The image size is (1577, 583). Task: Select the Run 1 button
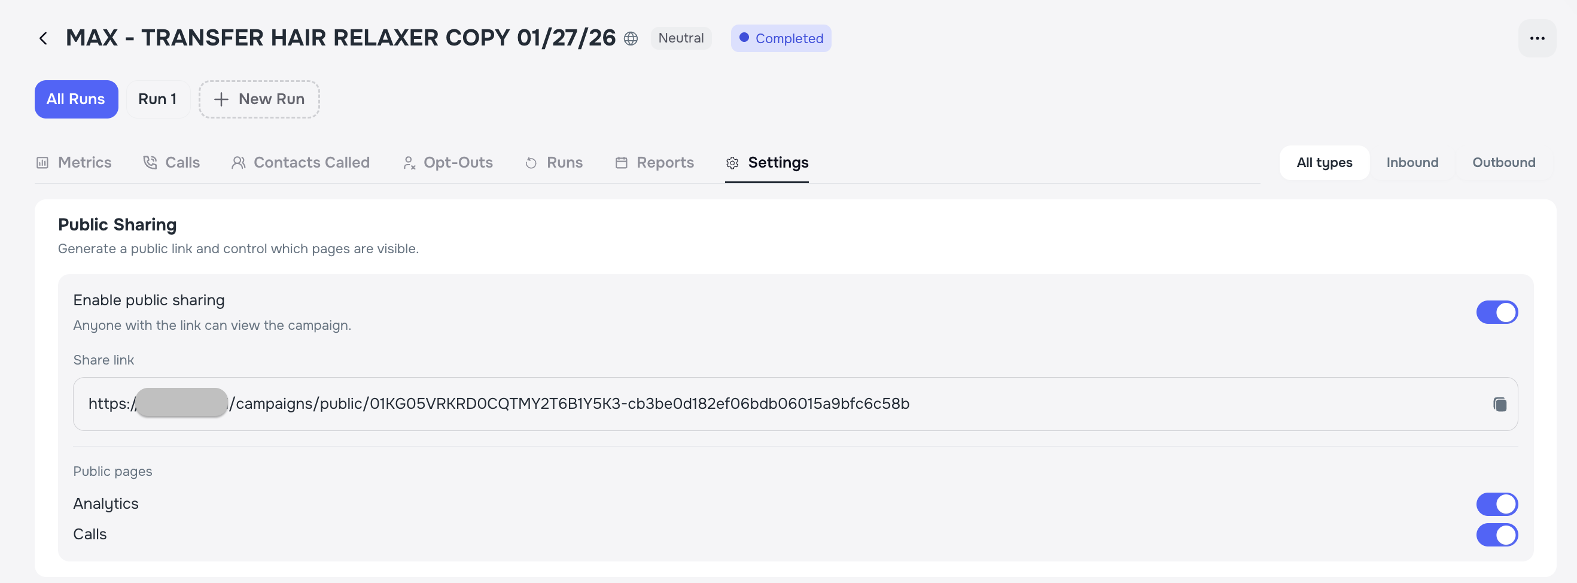tap(157, 99)
